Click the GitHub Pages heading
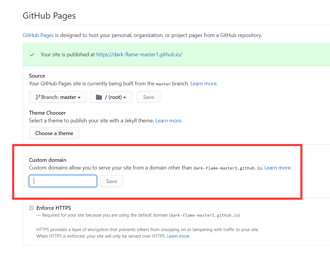The width and height of the screenshot is (330, 256). [49, 16]
